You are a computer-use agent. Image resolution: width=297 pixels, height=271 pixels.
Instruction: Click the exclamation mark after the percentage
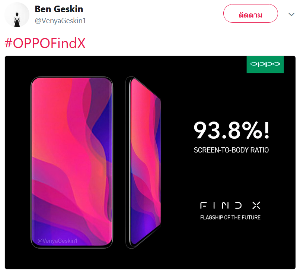(x=267, y=130)
